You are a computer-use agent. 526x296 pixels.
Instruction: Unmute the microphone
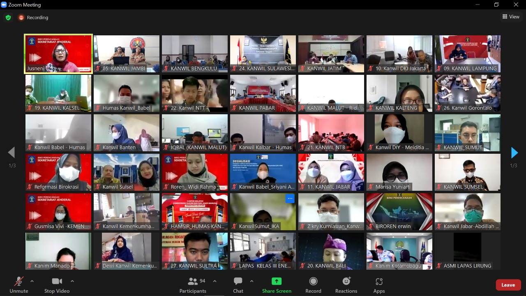point(19,285)
